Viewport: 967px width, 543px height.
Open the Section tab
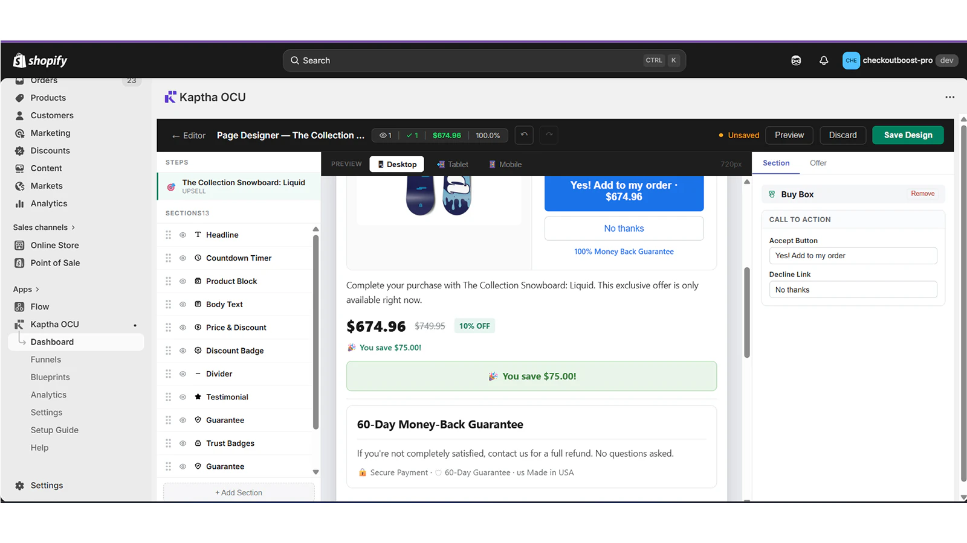coord(776,163)
